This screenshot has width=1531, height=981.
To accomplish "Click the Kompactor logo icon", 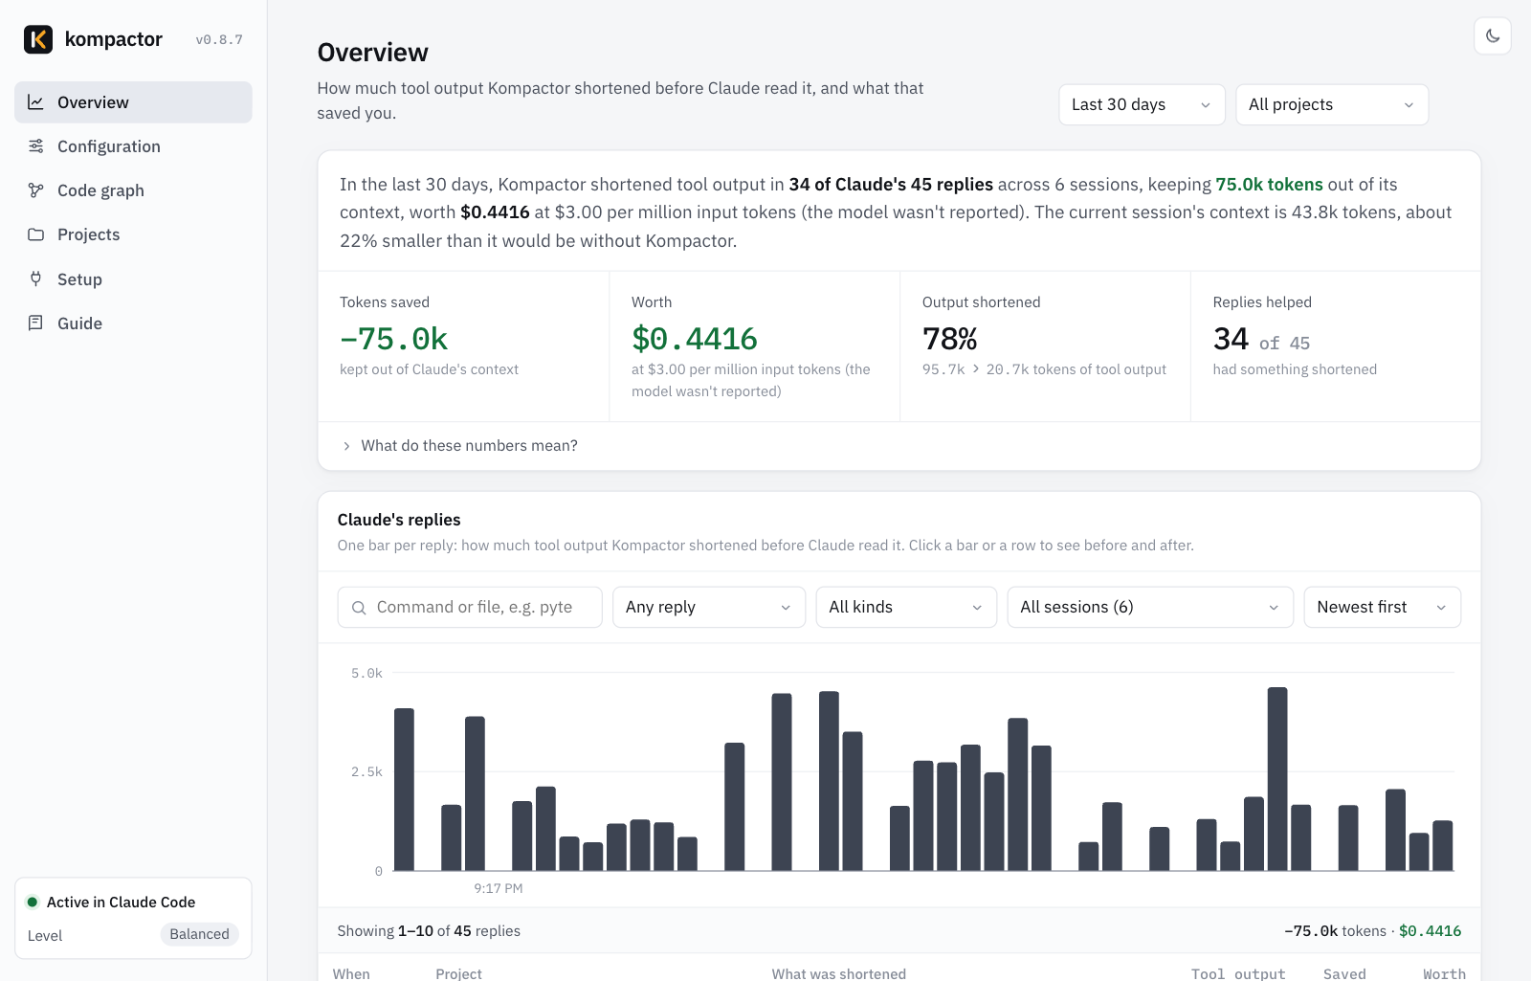I will (x=38, y=39).
